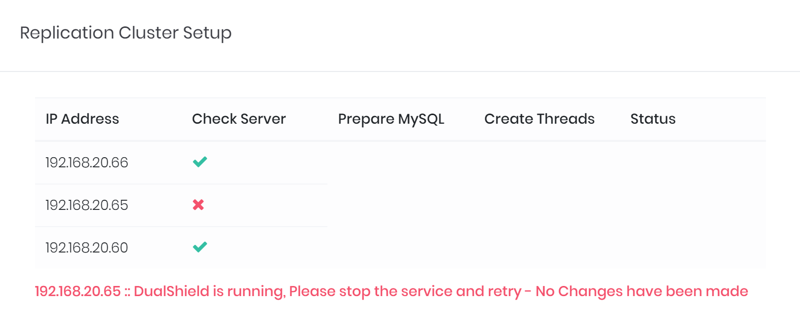Image resolution: width=800 pixels, height=325 pixels.
Task: Click the 192.168.20.65 IP address table cell
Action: pyautogui.click(x=87, y=205)
